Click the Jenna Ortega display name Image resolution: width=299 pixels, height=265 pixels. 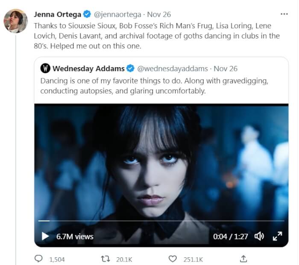58,14
